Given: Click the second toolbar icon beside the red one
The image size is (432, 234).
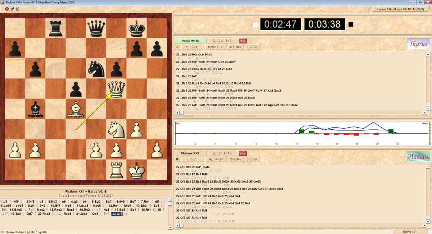Looking at the screenshot, I should [x=12, y=9].
